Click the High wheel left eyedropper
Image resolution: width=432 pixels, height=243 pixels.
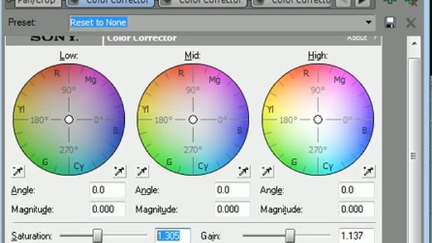pos(267,171)
